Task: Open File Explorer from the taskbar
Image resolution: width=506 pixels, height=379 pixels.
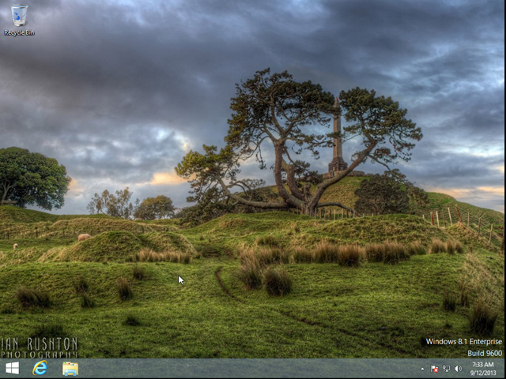Action: pyautogui.click(x=70, y=369)
